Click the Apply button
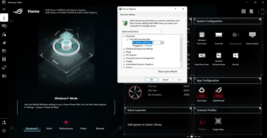 pyautogui.click(x=180, y=80)
